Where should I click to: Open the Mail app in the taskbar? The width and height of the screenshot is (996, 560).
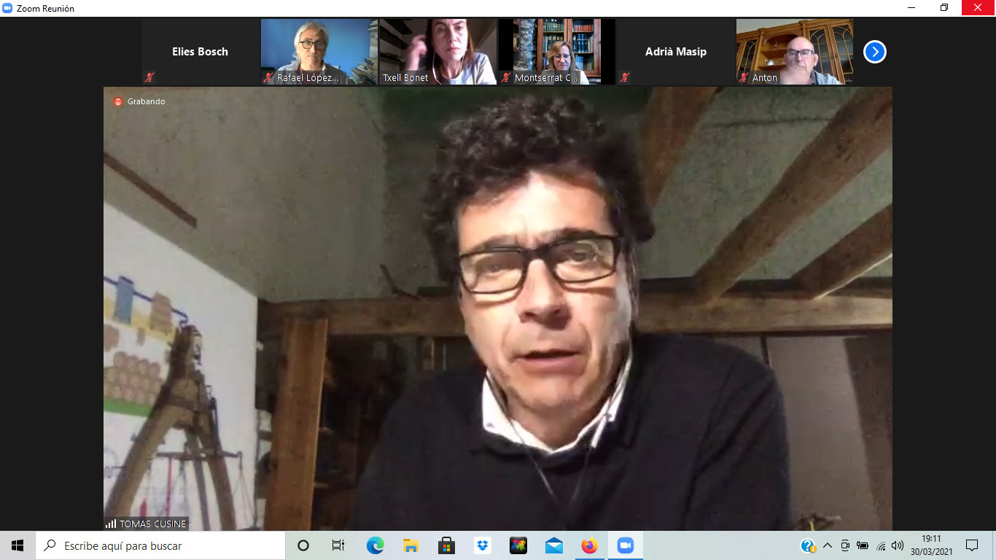[553, 545]
